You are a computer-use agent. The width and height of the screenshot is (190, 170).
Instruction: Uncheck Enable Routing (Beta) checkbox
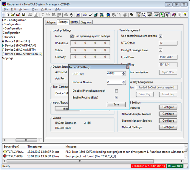point(116,97)
